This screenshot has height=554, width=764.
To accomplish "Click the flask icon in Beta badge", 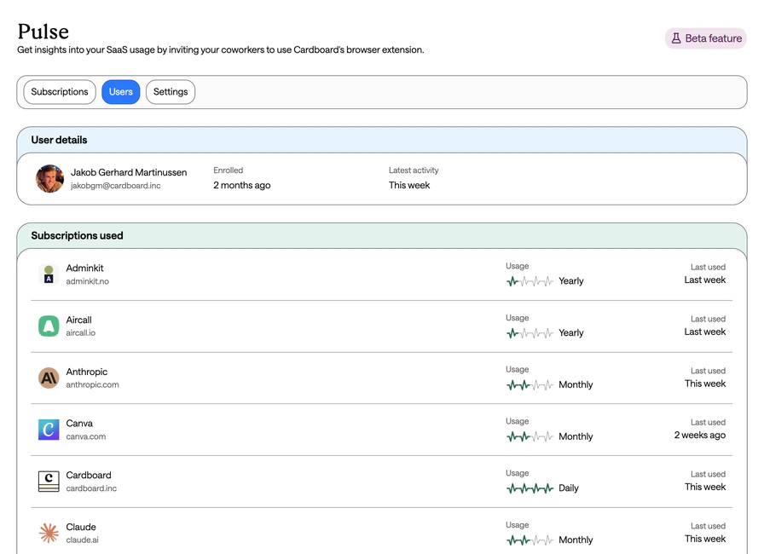I will (676, 38).
